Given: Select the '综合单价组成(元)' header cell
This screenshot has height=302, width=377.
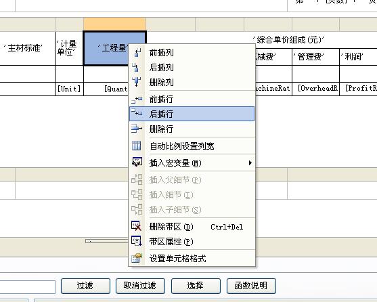Looking at the screenshot, I should pyautogui.click(x=288, y=40).
